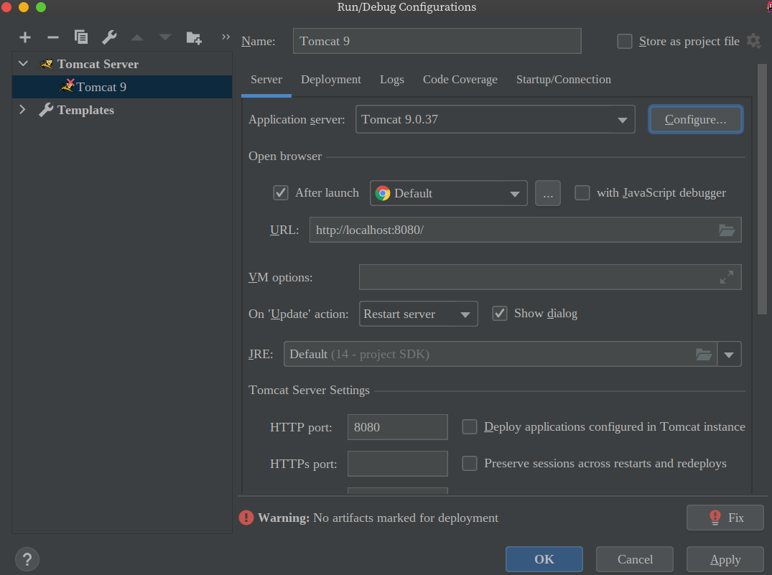Open the gear icon beside Store as project file
The height and width of the screenshot is (575, 772).
[x=753, y=41]
